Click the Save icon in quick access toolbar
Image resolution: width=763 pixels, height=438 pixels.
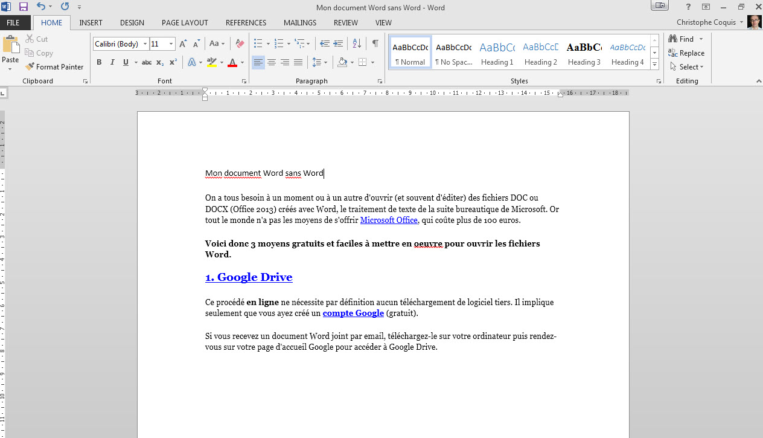(24, 7)
